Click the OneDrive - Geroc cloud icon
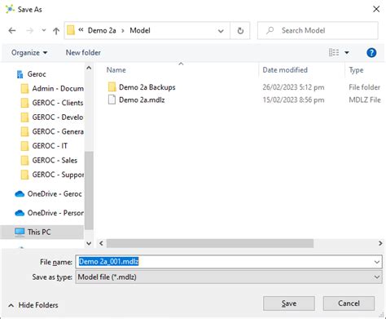The height and width of the screenshot is (319, 386). [x=20, y=194]
